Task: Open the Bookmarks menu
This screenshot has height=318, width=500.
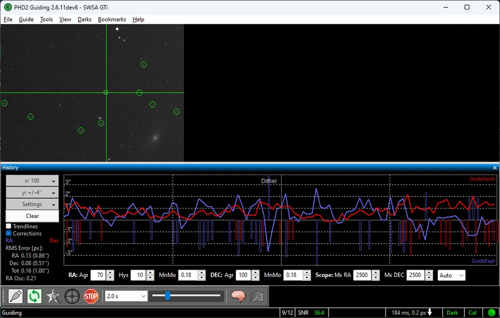Action: click(112, 19)
